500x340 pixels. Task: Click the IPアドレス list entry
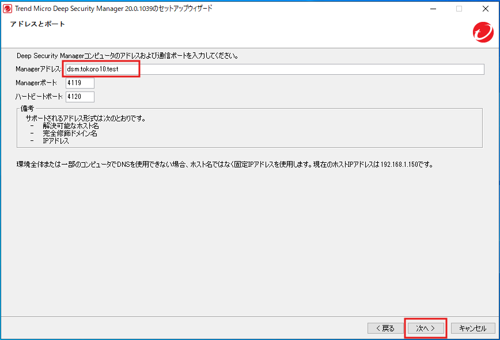(56, 141)
